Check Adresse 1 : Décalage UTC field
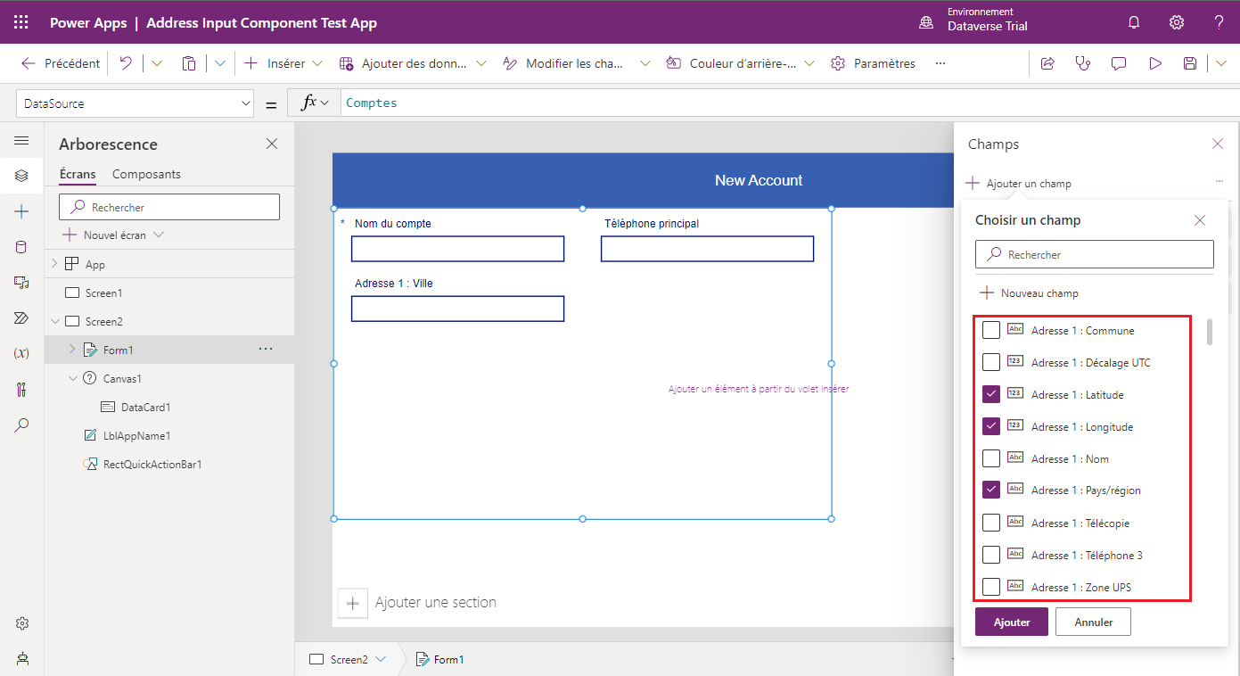Viewport: 1240px width, 676px height. pos(990,363)
